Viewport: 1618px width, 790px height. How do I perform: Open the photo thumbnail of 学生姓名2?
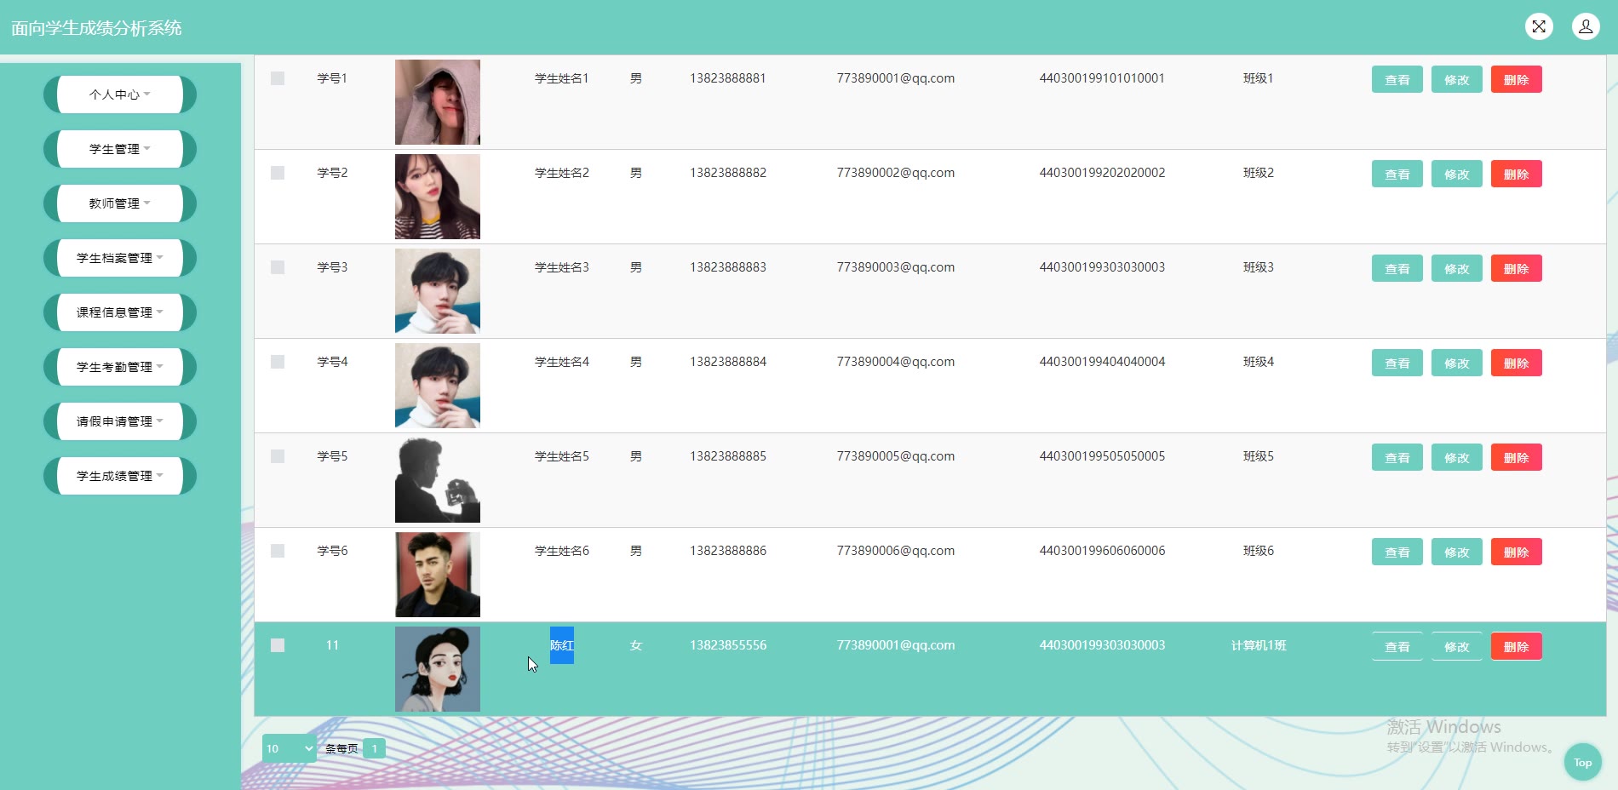[x=438, y=197]
